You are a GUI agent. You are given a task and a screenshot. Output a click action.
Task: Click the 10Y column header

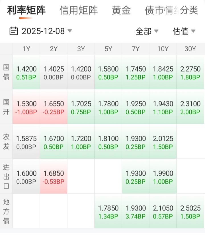(x=163, y=49)
